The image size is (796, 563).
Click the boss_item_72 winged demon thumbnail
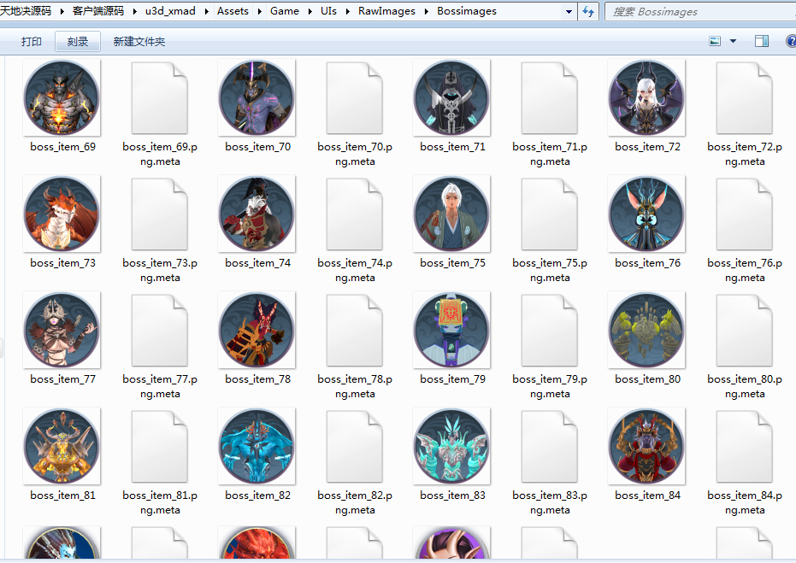click(x=646, y=97)
